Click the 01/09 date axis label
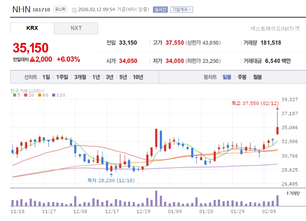The image size is (306, 221). click(175, 211)
